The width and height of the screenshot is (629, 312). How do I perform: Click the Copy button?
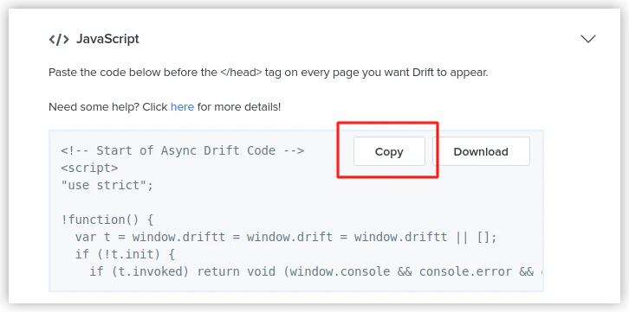[389, 151]
